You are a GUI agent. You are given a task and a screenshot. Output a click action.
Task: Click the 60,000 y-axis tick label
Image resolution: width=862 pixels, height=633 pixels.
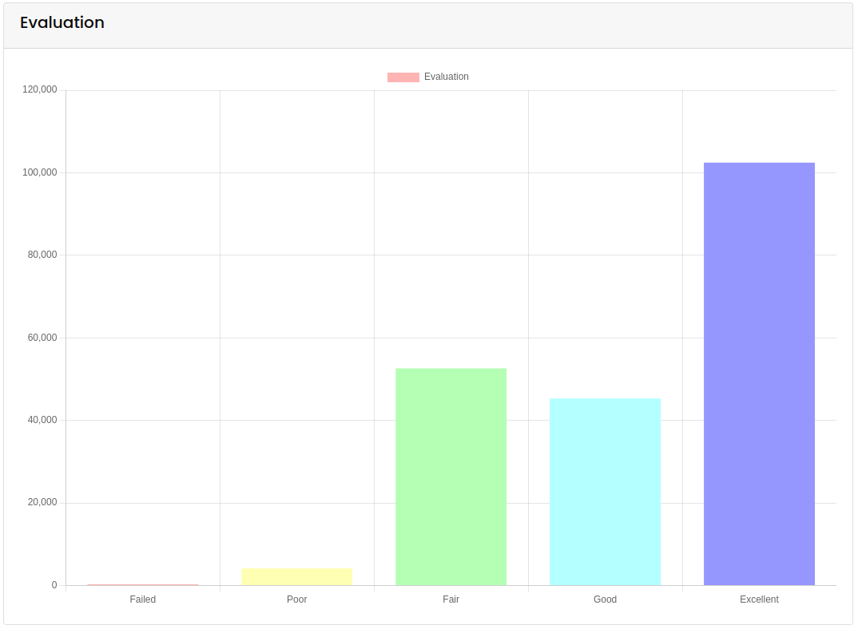pyautogui.click(x=42, y=338)
